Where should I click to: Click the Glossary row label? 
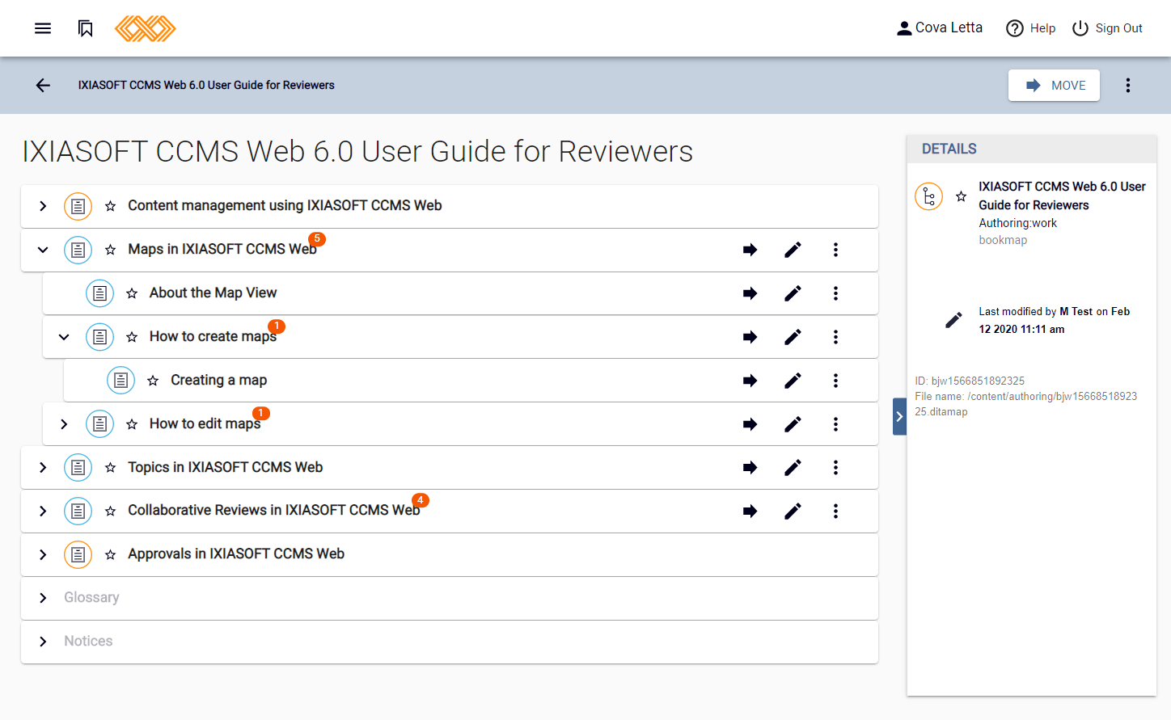coord(91,598)
